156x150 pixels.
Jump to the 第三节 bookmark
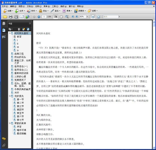pos(20,106)
